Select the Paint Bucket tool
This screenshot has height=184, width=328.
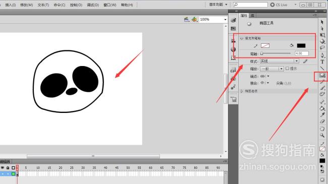322,108
